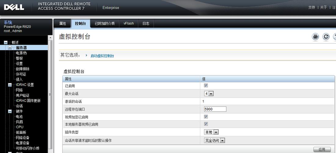336x153 pixels.
Task: Click the 应用 button
Action: point(322,149)
